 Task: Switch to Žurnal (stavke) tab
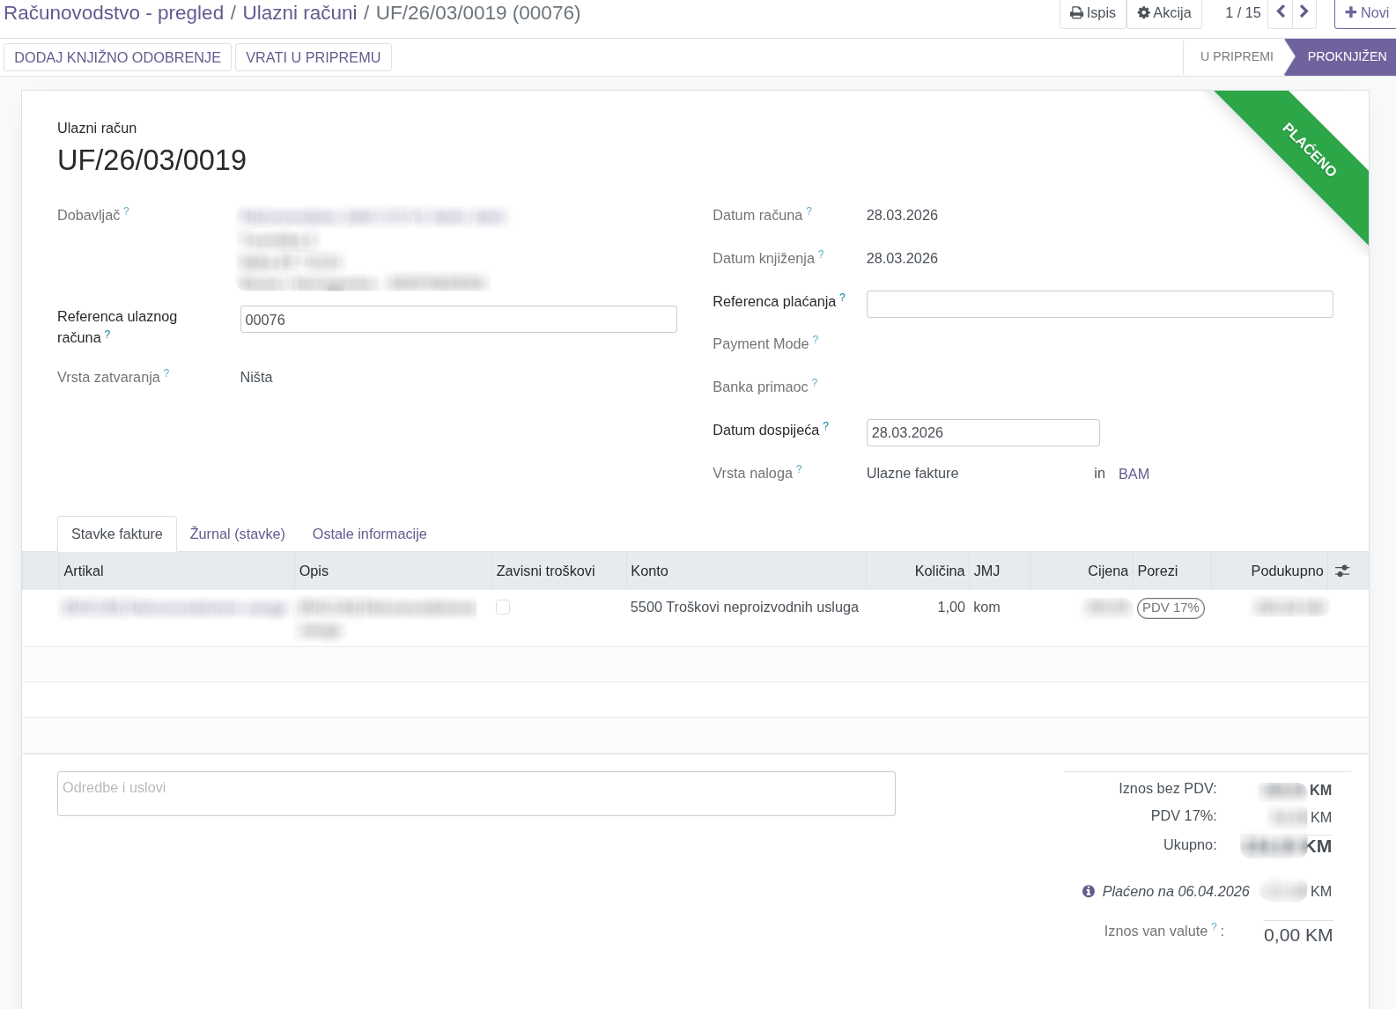click(x=238, y=534)
